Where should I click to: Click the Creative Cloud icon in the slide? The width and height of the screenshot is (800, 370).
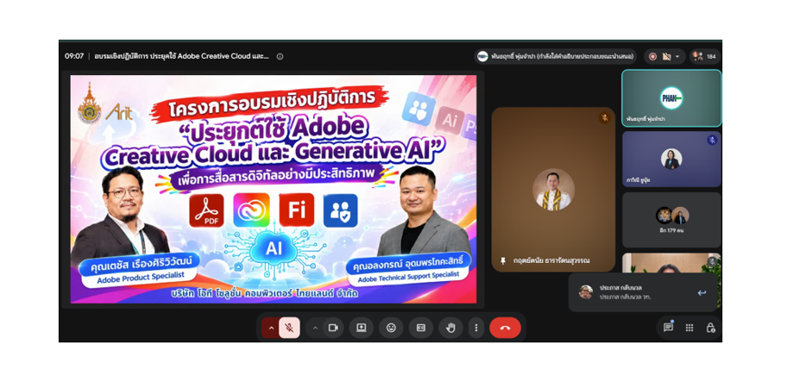click(x=251, y=210)
